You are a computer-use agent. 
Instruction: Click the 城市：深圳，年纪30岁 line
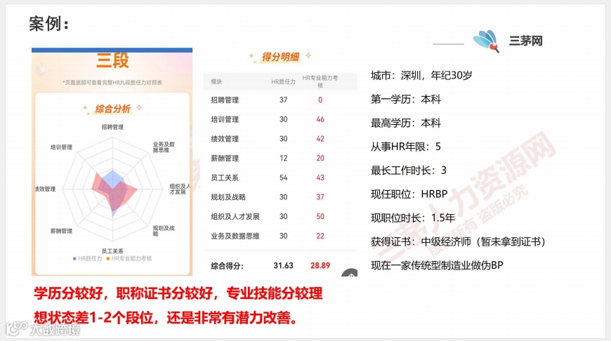point(421,76)
